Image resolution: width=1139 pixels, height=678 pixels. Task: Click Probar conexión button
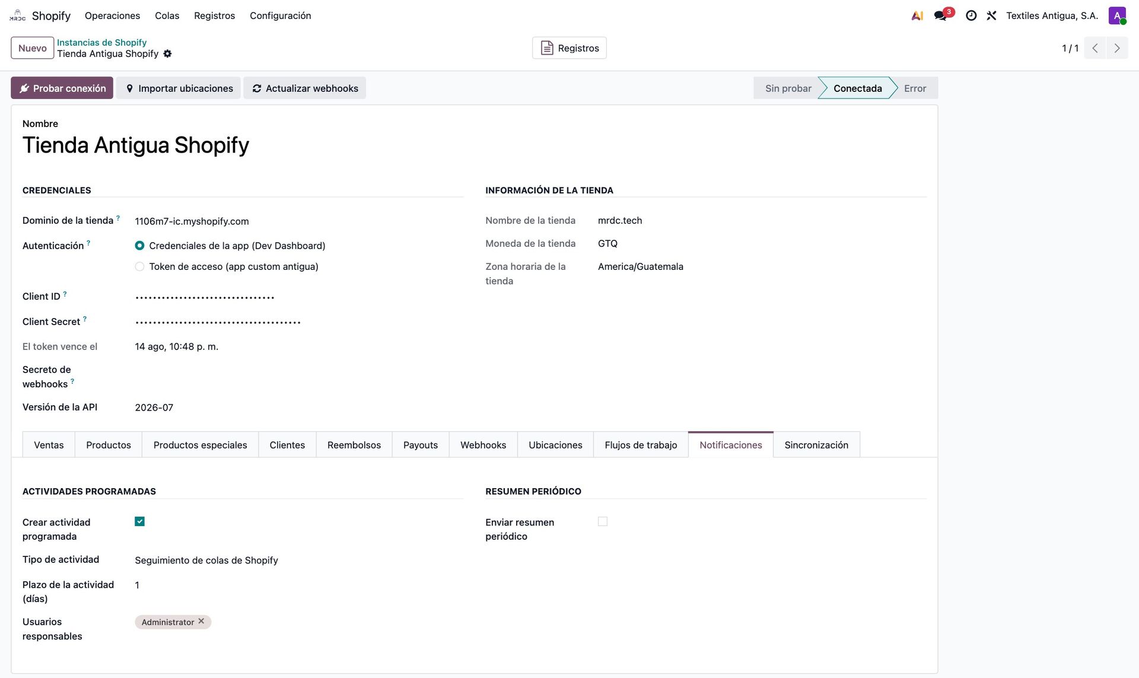pos(62,88)
